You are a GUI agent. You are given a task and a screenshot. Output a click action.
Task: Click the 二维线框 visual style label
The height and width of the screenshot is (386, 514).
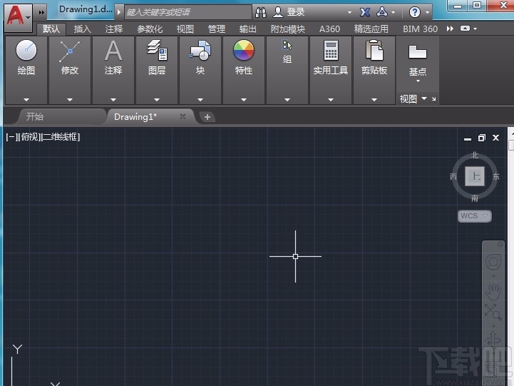tap(61, 137)
